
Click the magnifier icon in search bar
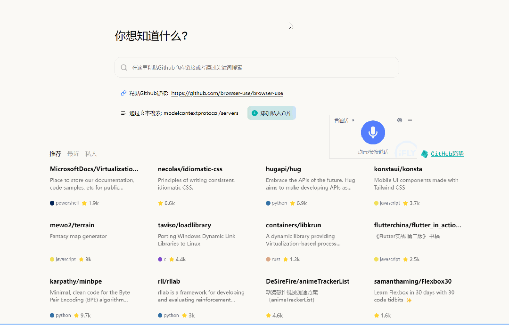(124, 68)
